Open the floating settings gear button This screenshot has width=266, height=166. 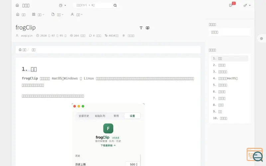coord(261,39)
